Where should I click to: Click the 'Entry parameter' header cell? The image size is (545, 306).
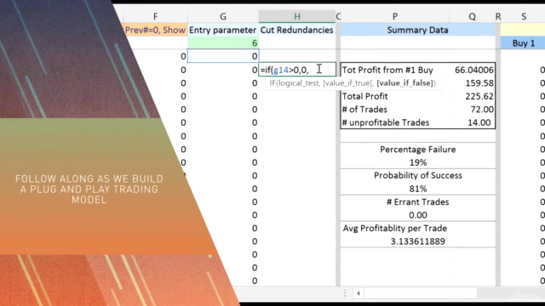pyautogui.click(x=223, y=30)
